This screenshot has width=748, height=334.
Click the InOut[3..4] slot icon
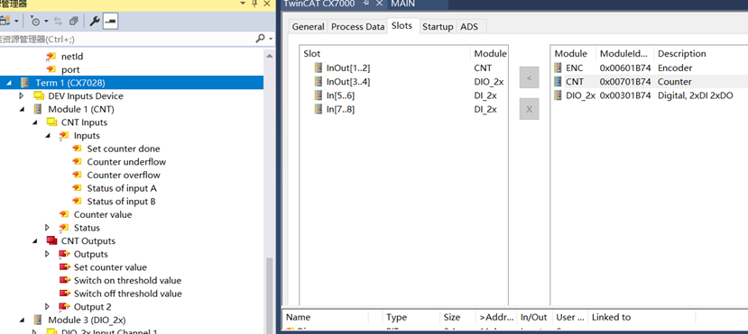pos(319,82)
